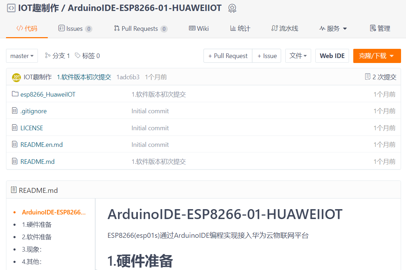Click the repository code icon beside the title
This screenshot has height=270, width=406.
pos(11,8)
